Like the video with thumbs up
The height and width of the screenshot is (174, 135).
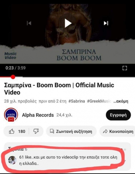pyautogui.click(x=17, y=132)
